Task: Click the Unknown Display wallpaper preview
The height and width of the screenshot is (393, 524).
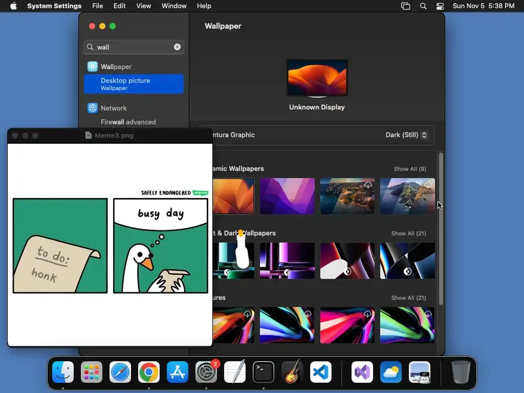Action: [317, 78]
